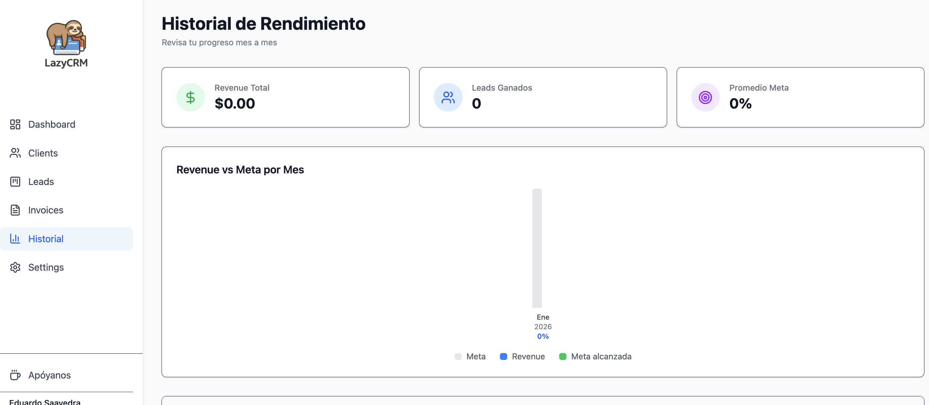This screenshot has width=929, height=405.
Task: Open the Dashboard section
Action: 52,124
